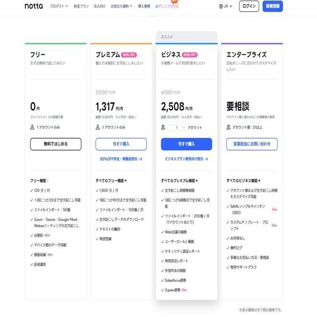Expand the お役立ち資料 dropdown menu
Screen dimensions: 317x317
pyautogui.click(x=122, y=6)
